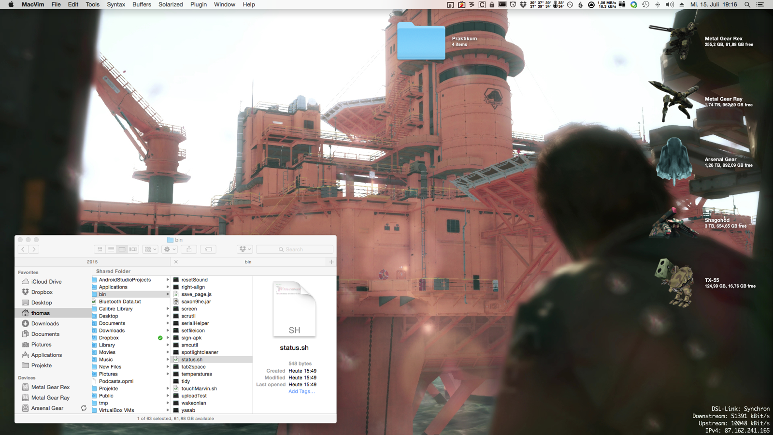Image resolution: width=773 pixels, height=435 pixels.
Task: Click the Share toolbar button
Action: click(189, 249)
